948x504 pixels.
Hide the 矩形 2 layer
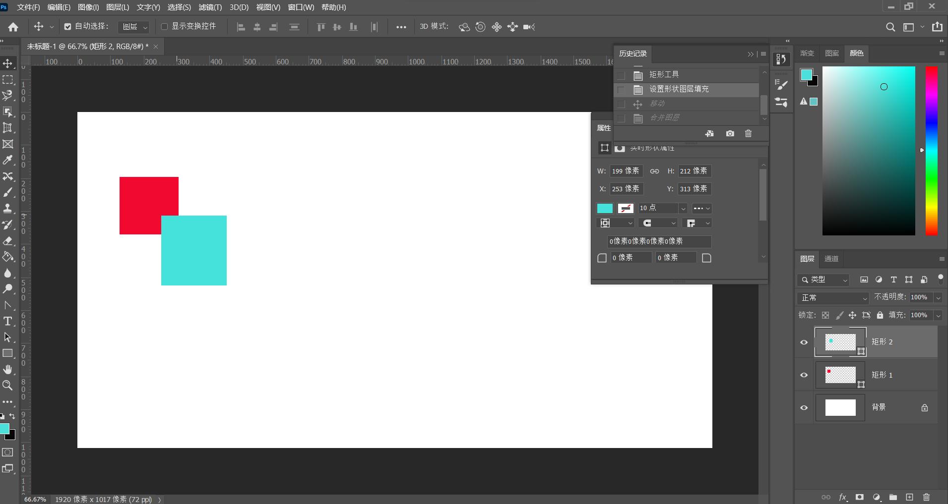click(x=804, y=342)
